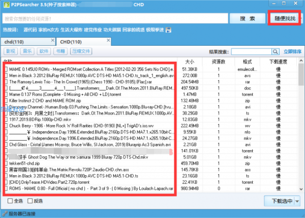Sort by the 资源数 column header
305x218 pixels.
point(219,62)
